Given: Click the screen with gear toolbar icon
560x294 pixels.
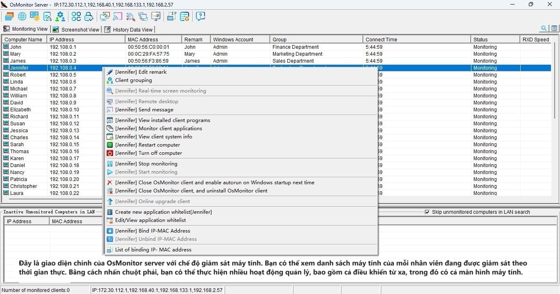Looking at the screenshot, I should (x=35, y=16).
